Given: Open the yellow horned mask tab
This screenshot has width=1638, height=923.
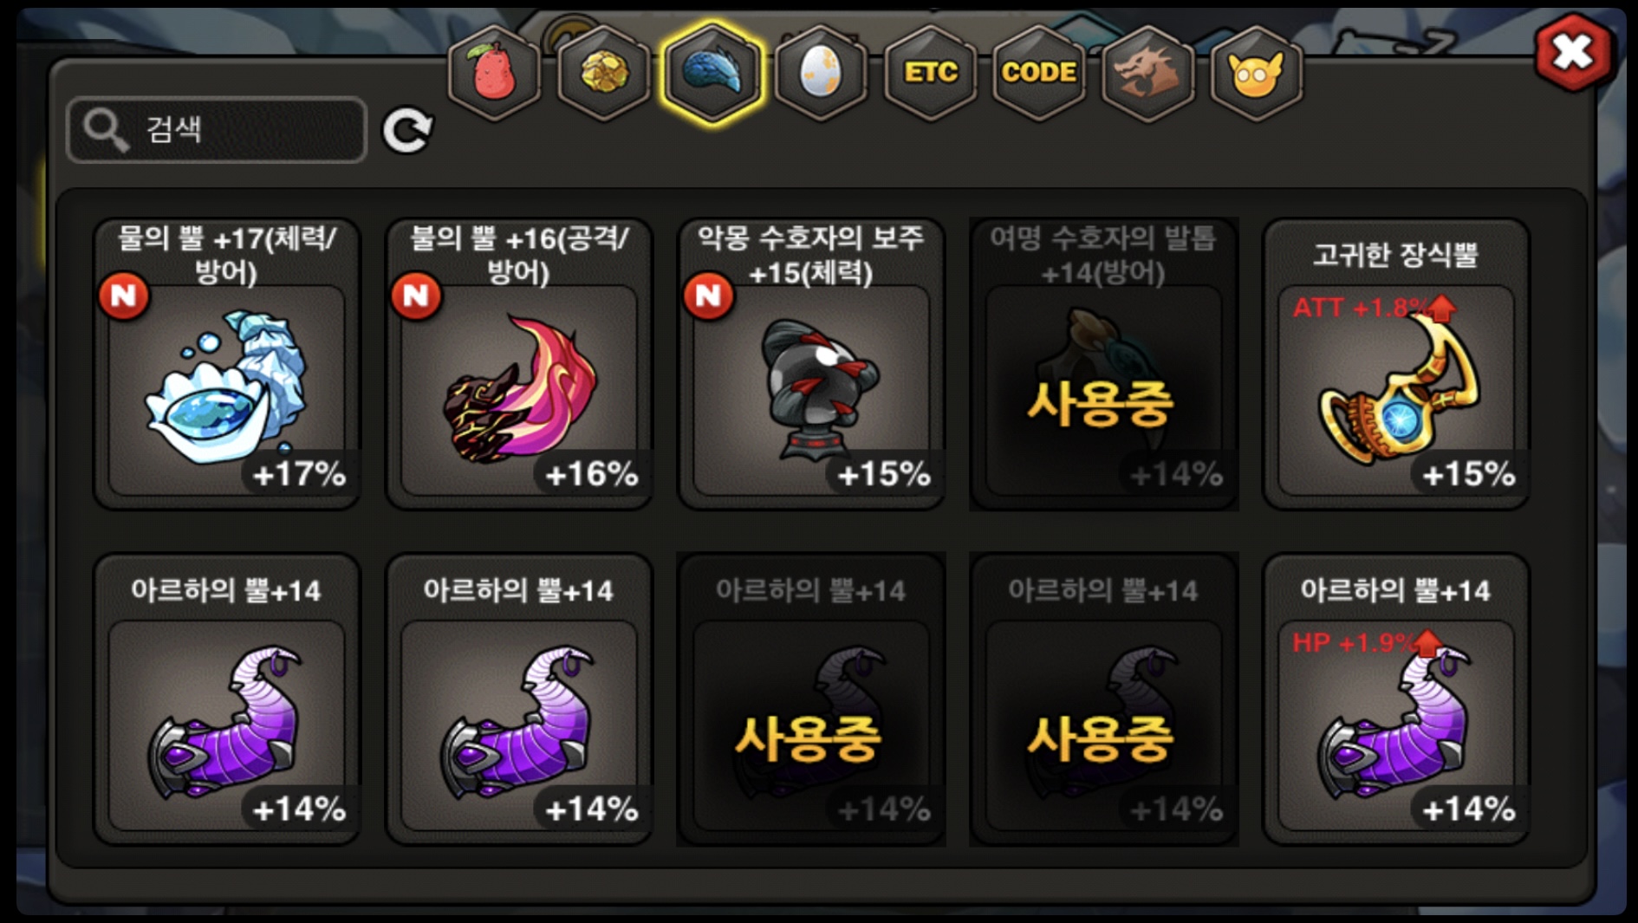Looking at the screenshot, I should (1256, 73).
